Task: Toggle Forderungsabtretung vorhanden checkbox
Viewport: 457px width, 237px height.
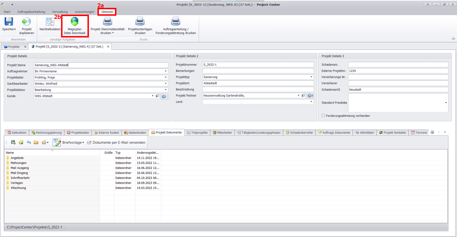Action: [x=323, y=116]
